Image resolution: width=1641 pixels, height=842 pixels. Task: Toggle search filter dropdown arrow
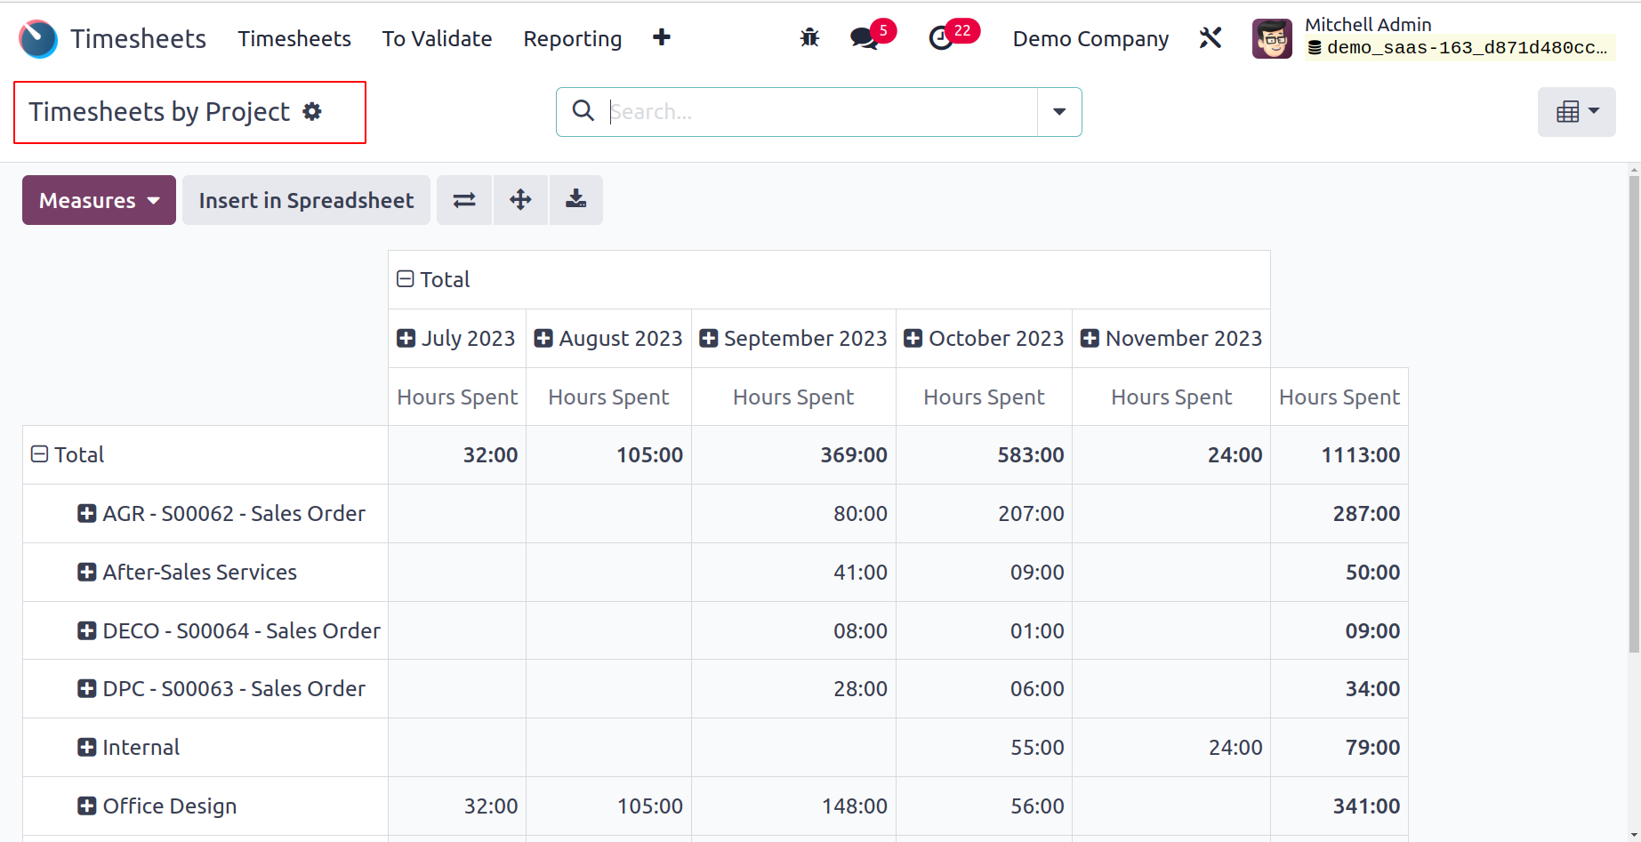(x=1059, y=112)
